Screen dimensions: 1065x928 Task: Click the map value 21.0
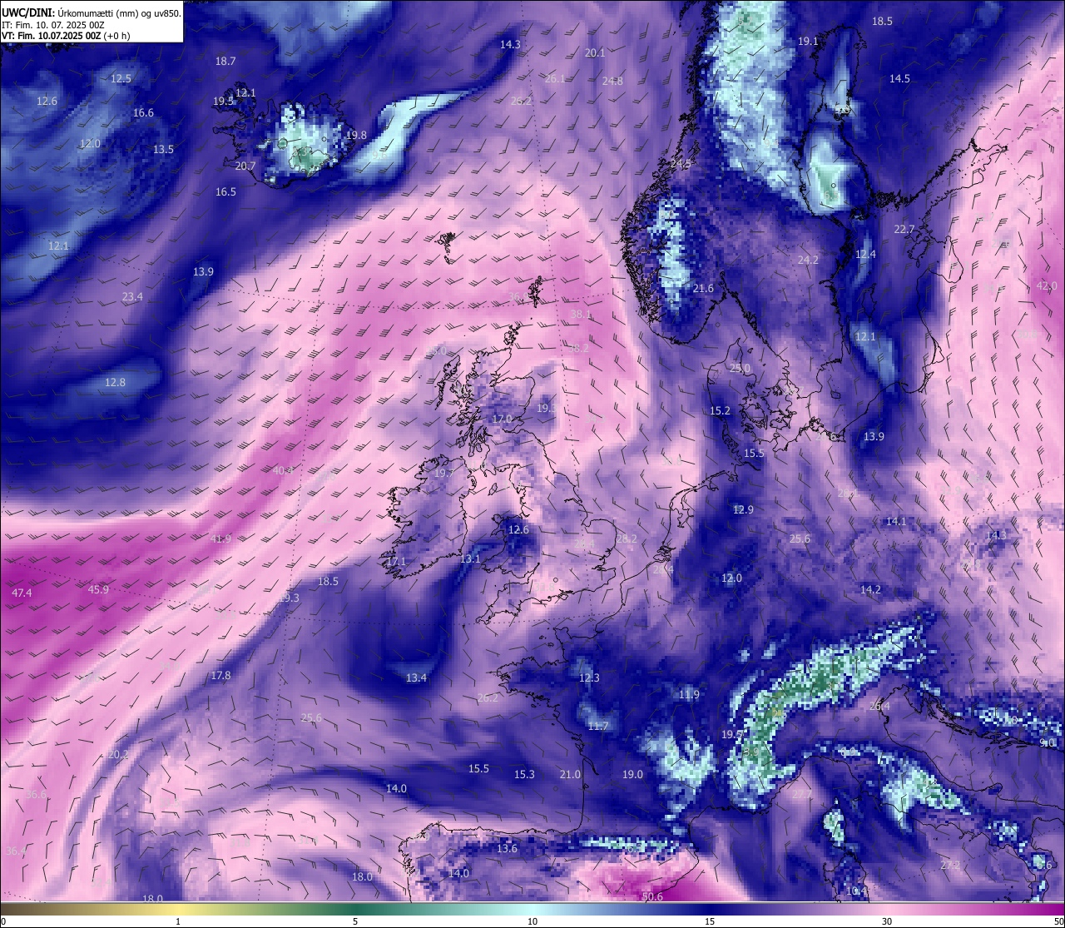(x=570, y=775)
